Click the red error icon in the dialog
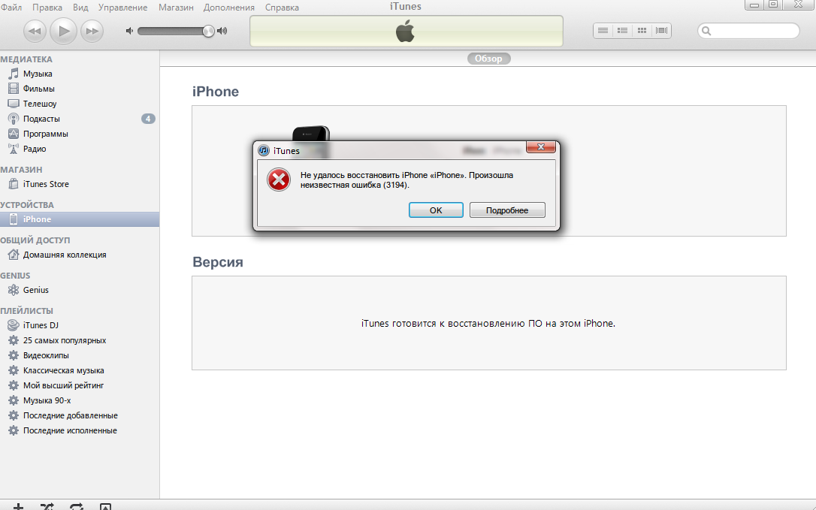 click(x=279, y=180)
